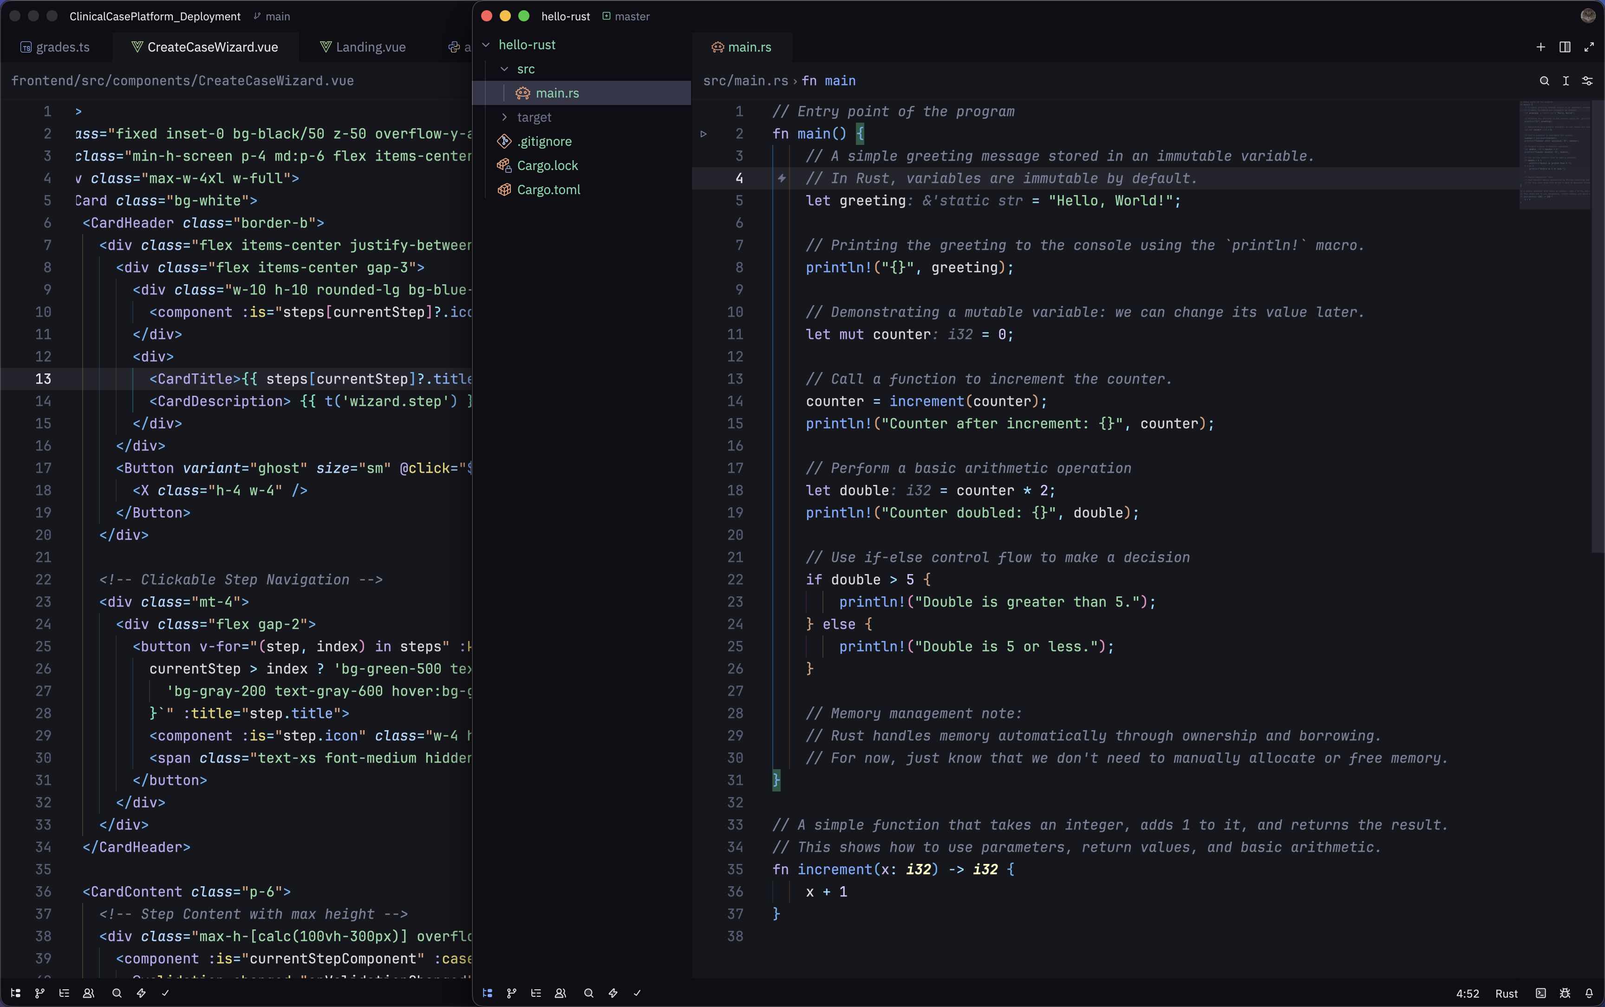Viewport: 1605px width, 1007px height.
Task: Open git panel in ClinicalCasePlatform status bar
Action: (x=40, y=993)
